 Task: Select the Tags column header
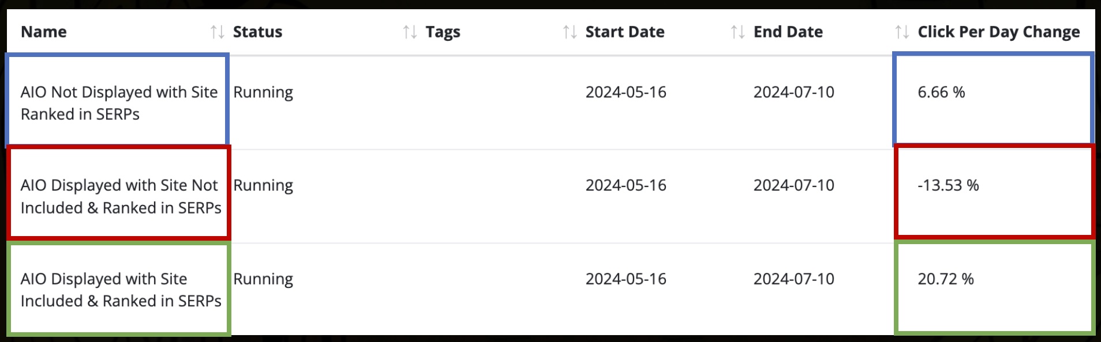[443, 32]
